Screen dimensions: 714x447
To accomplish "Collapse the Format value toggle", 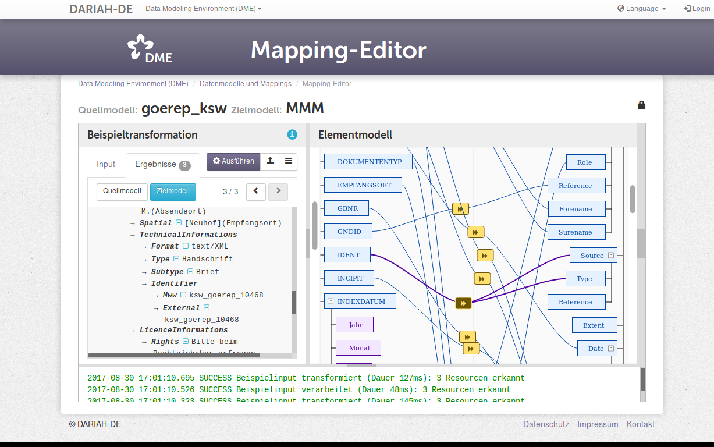I will 186,246.
